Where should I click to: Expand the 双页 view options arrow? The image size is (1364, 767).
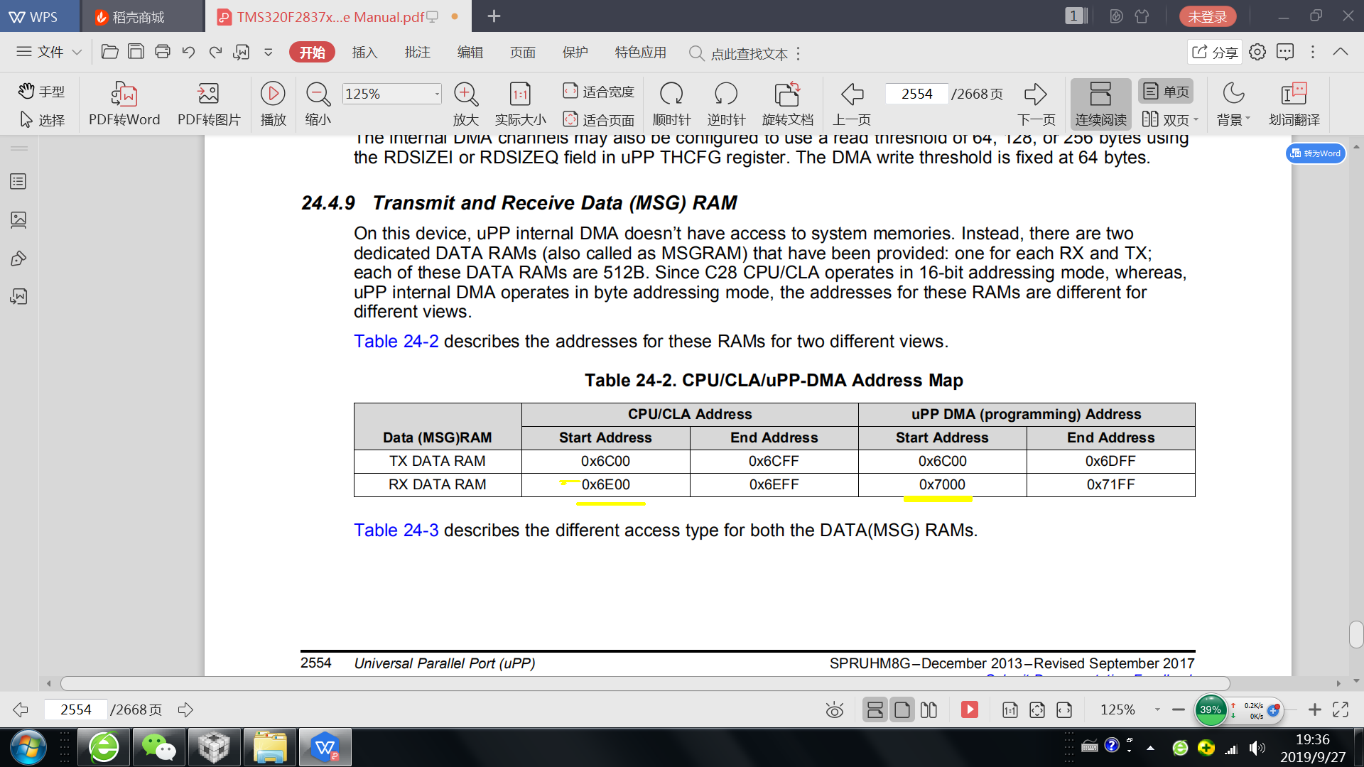[x=1196, y=119]
